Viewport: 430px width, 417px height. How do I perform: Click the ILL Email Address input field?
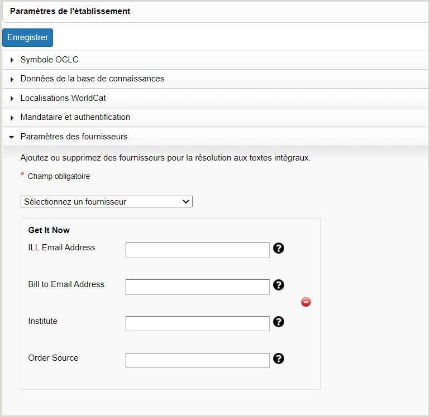point(197,250)
